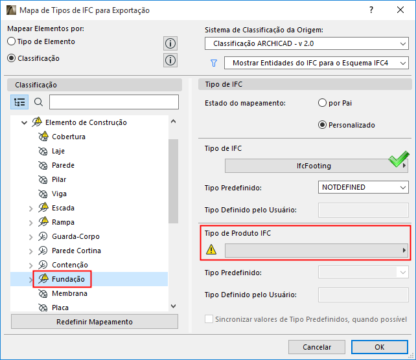Open the IFC4 schema entities dropdown
This screenshot has width=416, height=360.
[x=316, y=63]
